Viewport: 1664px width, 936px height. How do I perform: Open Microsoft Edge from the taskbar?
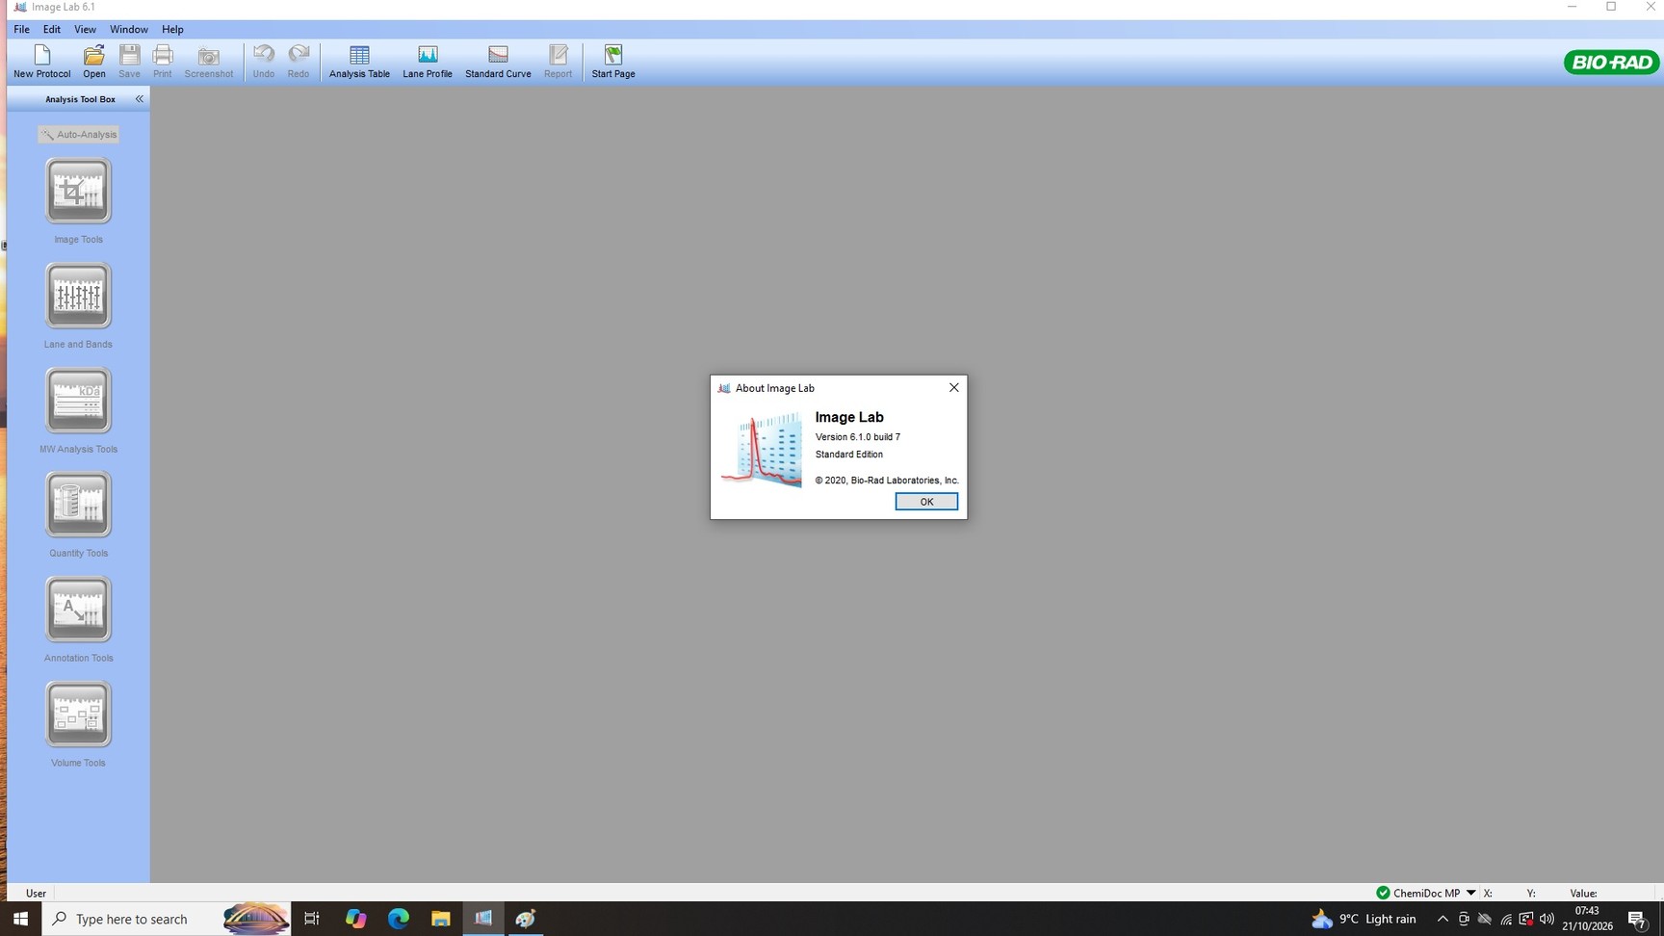tap(399, 919)
